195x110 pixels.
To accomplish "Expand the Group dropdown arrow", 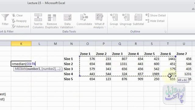I will tap(114, 27).
